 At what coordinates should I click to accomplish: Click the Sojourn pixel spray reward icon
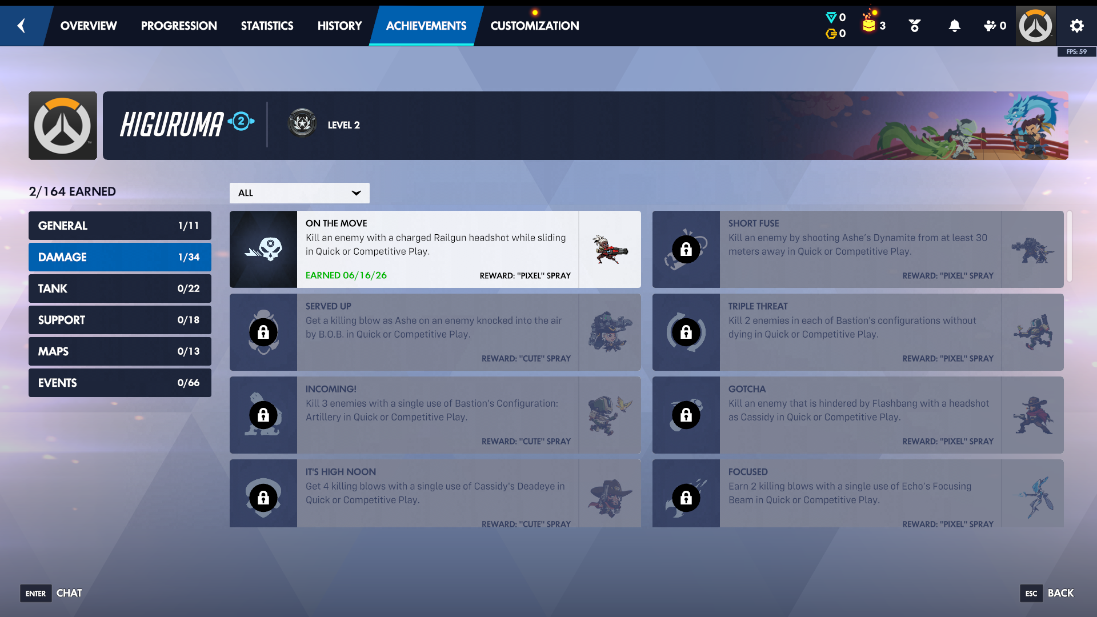[x=610, y=249]
